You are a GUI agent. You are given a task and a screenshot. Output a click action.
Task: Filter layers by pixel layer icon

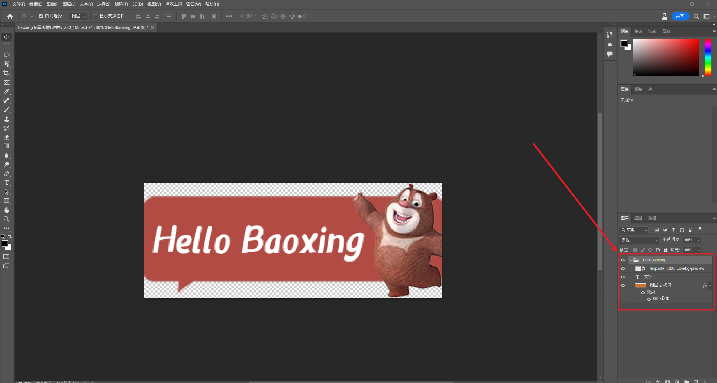pos(656,230)
